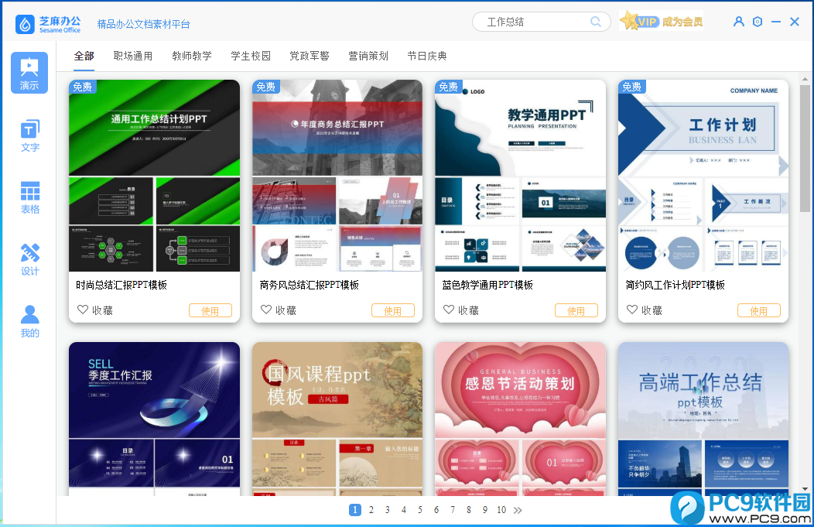Click the template list scrollbar thumb
Image resolution: width=814 pixels, height=527 pixels.
tap(805, 149)
